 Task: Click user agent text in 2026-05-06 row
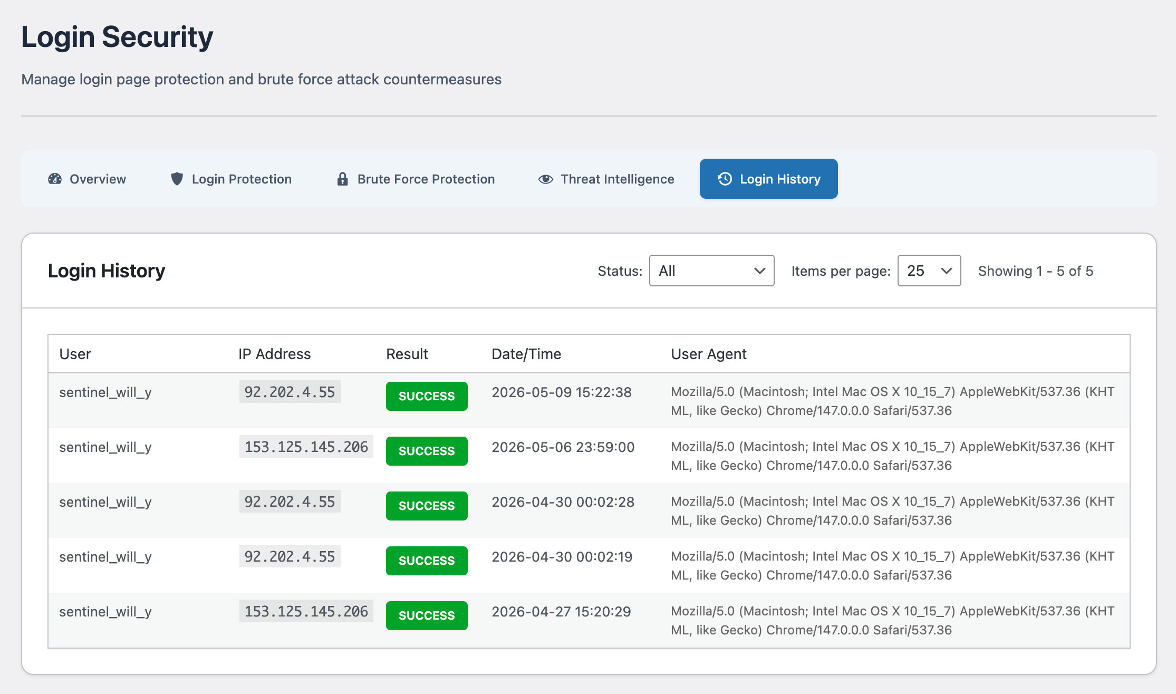(x=892, y=456)
